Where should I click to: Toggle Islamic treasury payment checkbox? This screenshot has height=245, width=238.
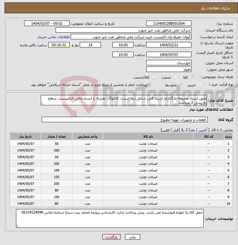[x=151, y=84]
